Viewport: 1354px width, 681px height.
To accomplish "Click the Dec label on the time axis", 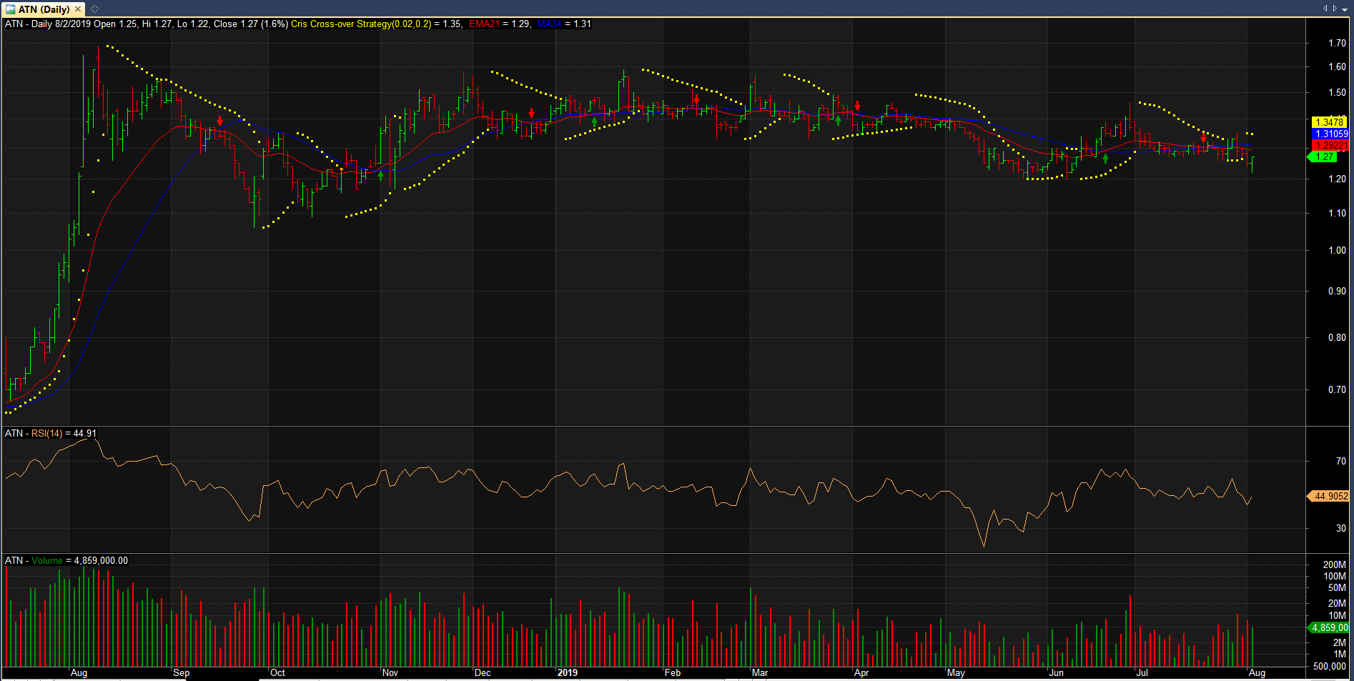I will (483, 672).
